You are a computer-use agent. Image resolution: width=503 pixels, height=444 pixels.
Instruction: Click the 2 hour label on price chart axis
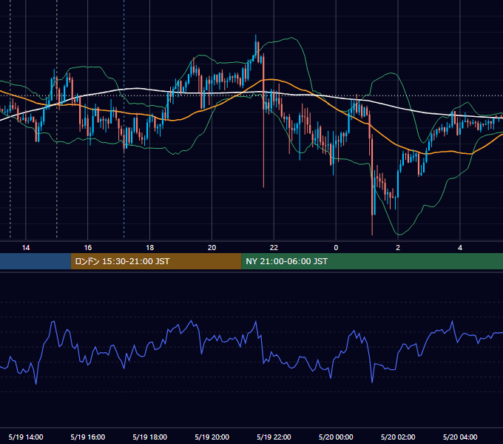pos(398,248)
